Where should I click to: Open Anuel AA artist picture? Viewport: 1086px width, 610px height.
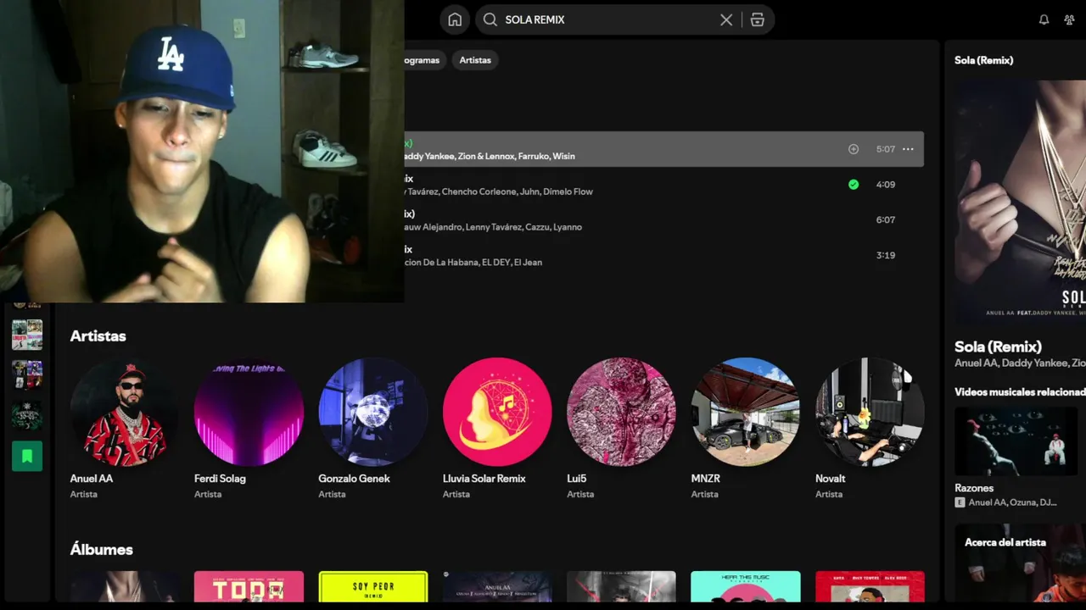pos(125,412)
